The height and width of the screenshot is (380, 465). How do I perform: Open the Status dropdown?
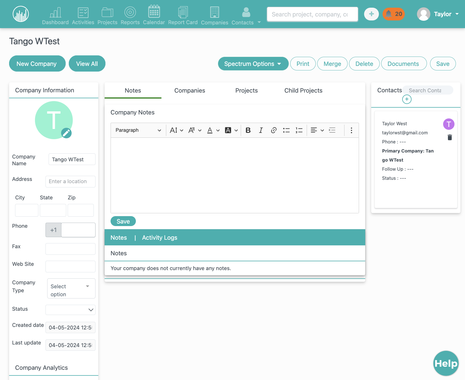(x=70, y=310)
